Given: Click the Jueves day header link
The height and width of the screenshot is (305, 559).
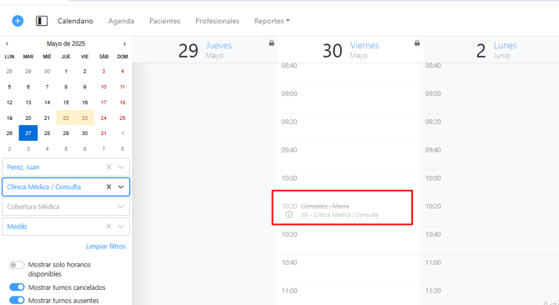Looking at the screenshot, I should 219,46.
